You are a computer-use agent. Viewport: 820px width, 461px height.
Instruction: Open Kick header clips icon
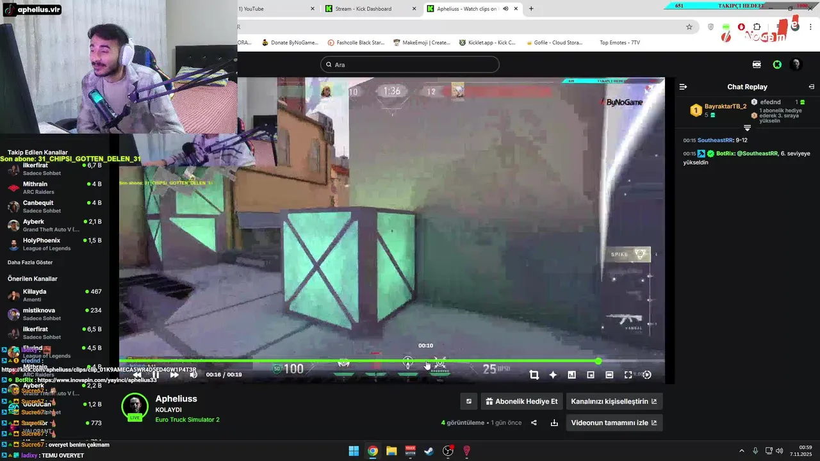(x=757, y=65)
